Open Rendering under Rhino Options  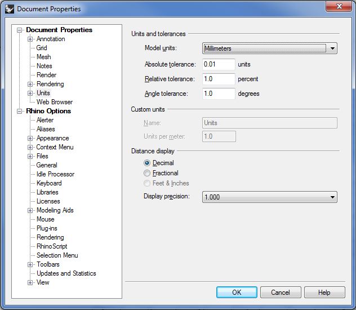[50, 237]
